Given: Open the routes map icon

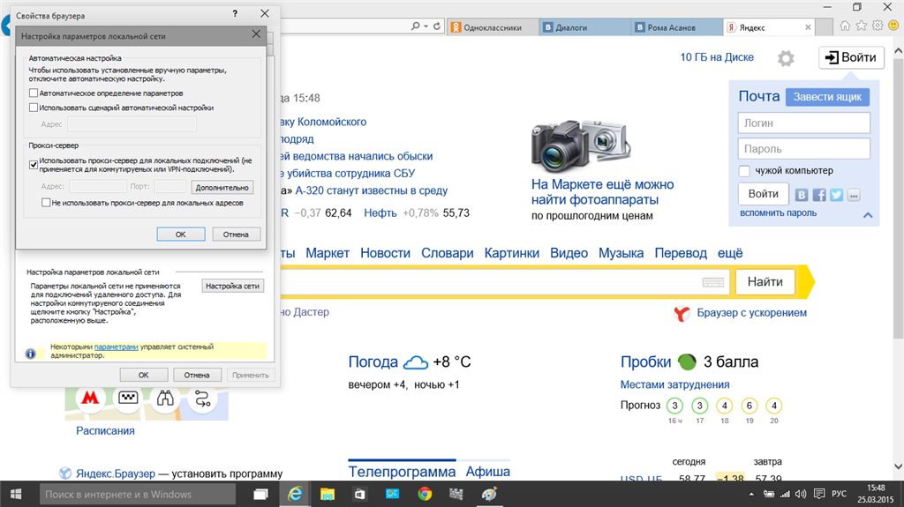Looking at the screenshot, I should tap(203, 398).
